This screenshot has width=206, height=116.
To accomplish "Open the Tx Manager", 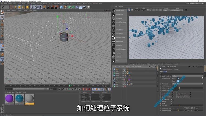I will (x=119, y=49).
